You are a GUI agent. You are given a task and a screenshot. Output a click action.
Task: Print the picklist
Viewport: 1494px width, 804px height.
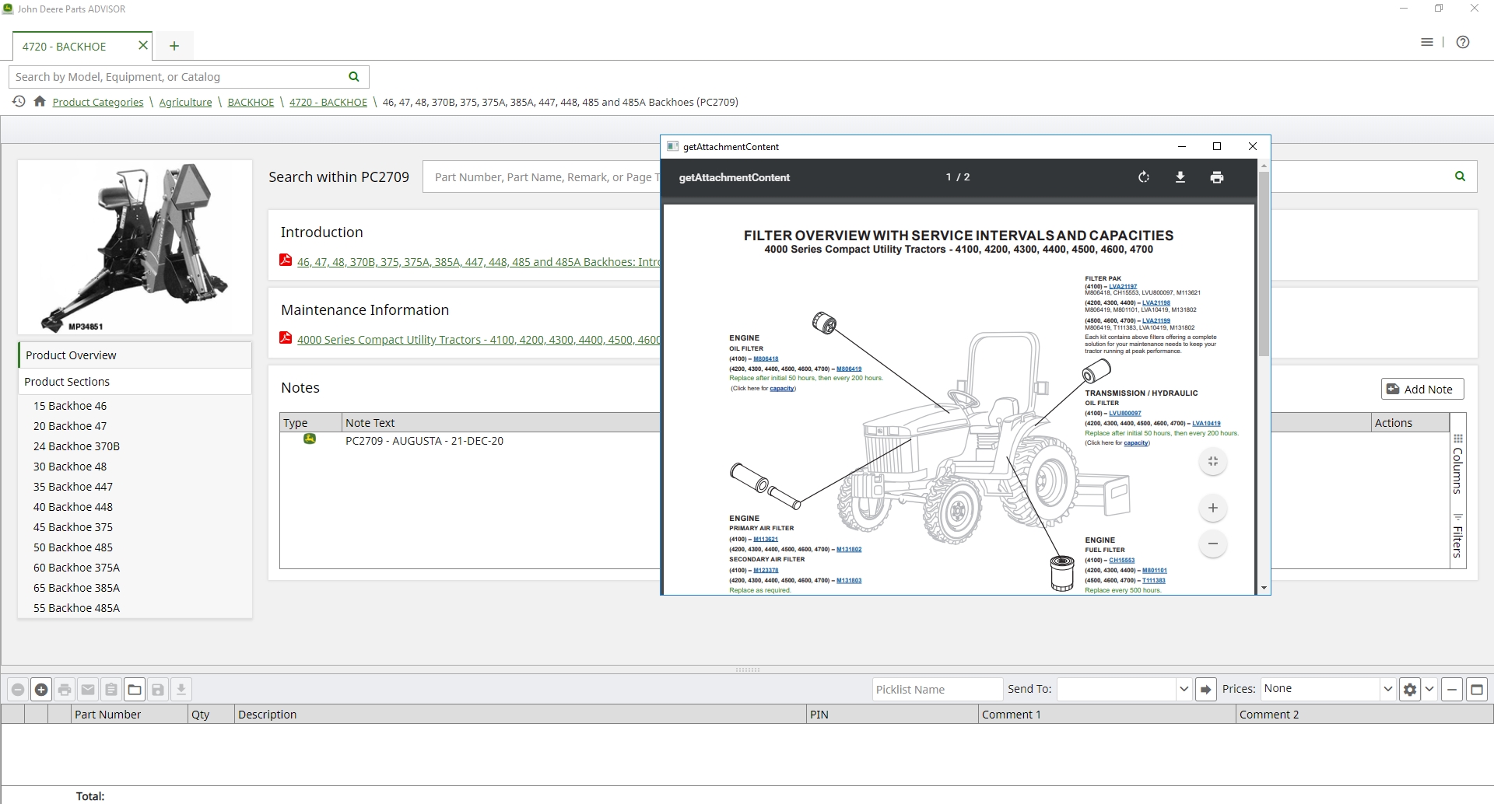tap(65, 690)
